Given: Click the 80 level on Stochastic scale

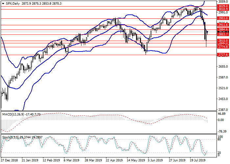Looking at the screenshot, I should 219,139.
